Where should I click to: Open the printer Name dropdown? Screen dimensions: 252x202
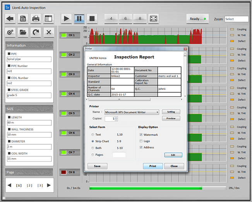[132, 112]
